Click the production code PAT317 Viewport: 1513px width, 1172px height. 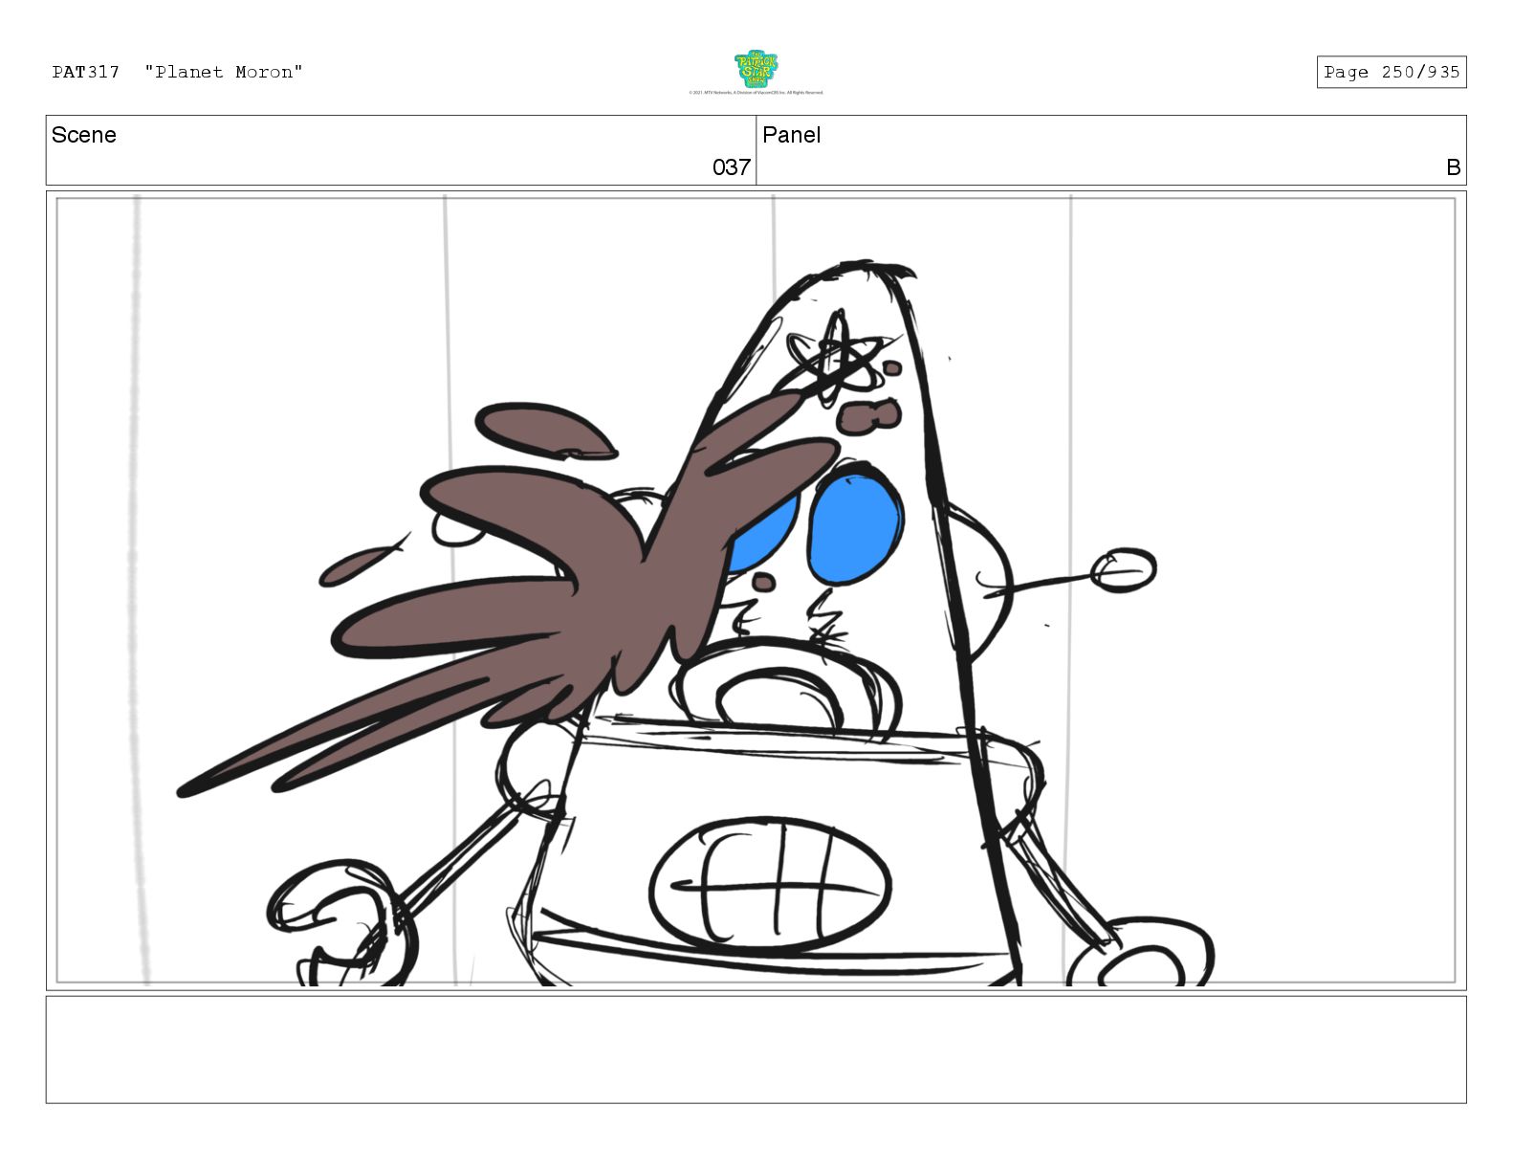[86, 72]
